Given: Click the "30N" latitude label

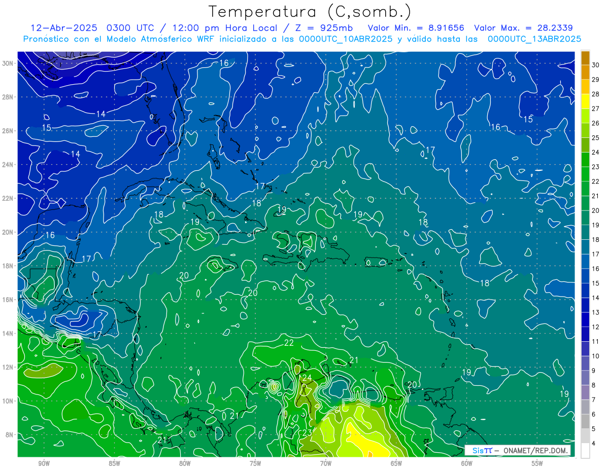Looking at the screenshot, I should point(8,63).
